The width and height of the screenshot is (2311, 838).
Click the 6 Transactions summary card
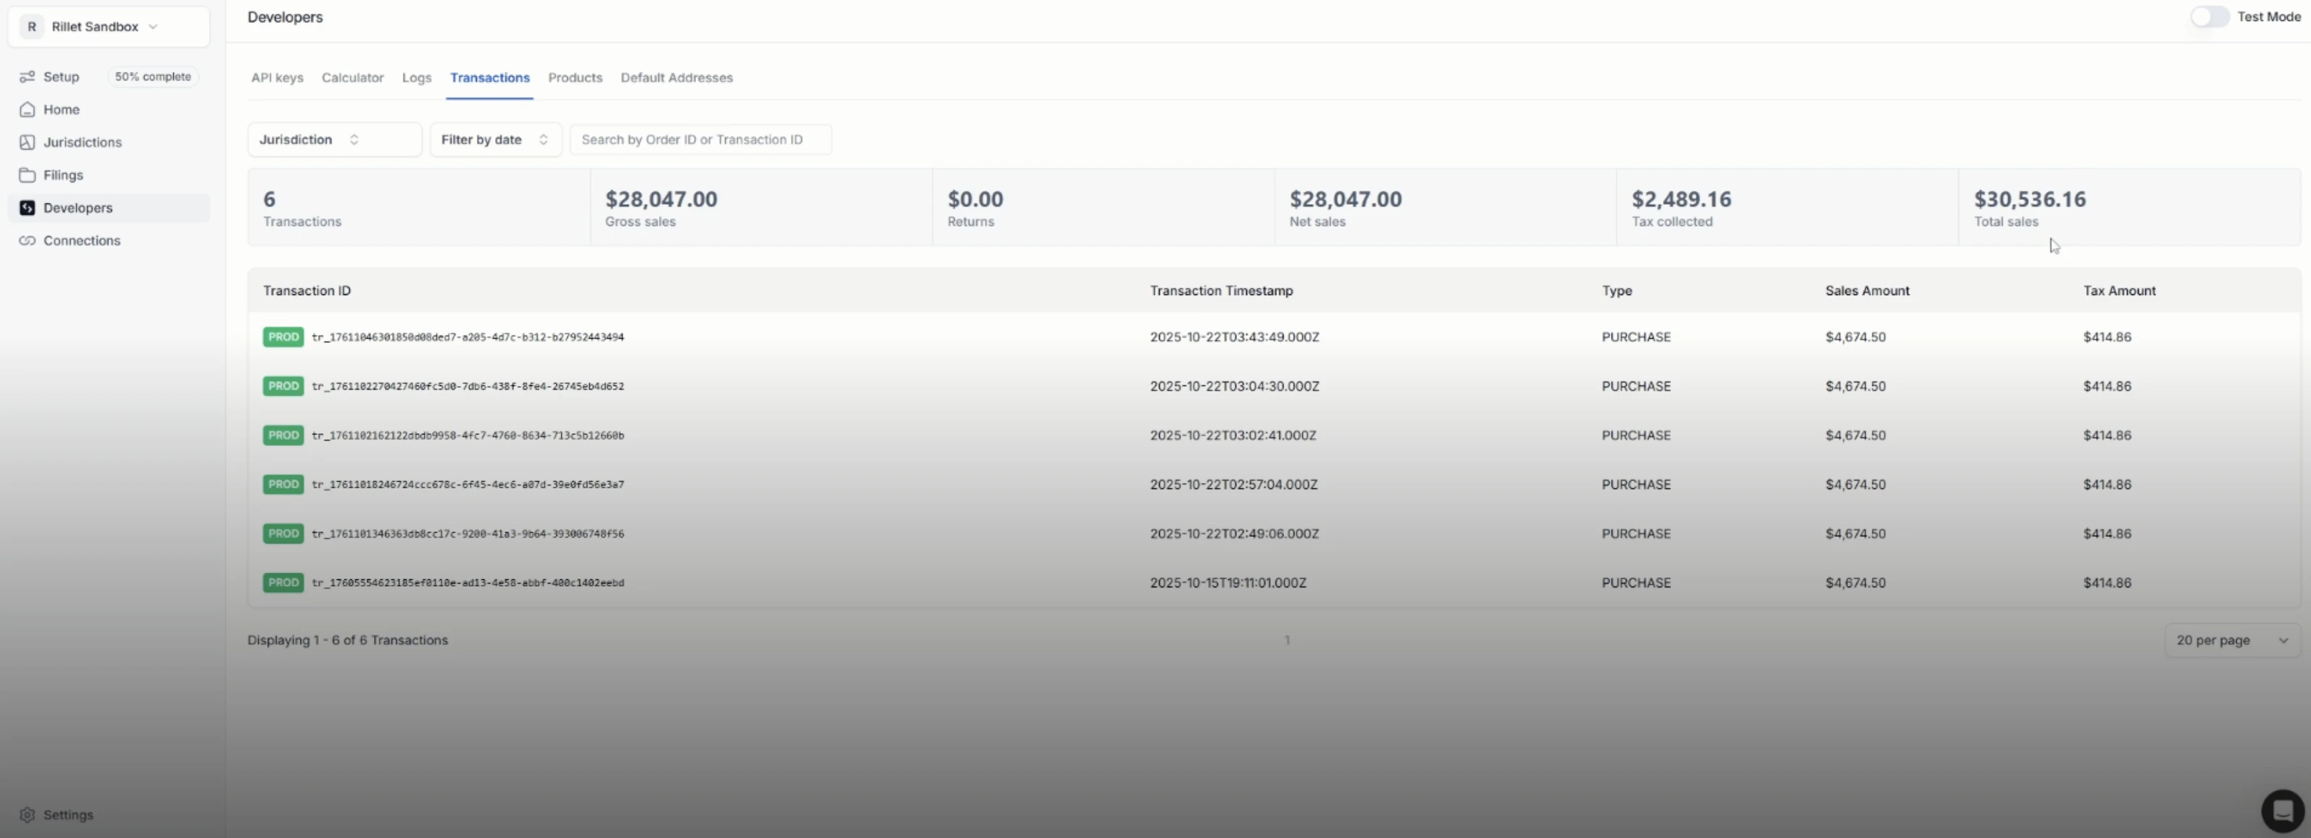(x=419, y=207)
